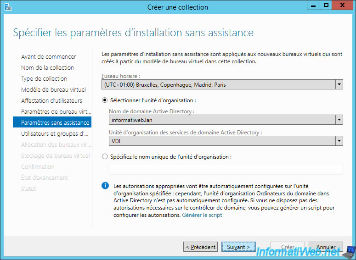The image size is (356, 260).
Task: Close the 'Créer une collection' window
Action: (x=342, y=6)
